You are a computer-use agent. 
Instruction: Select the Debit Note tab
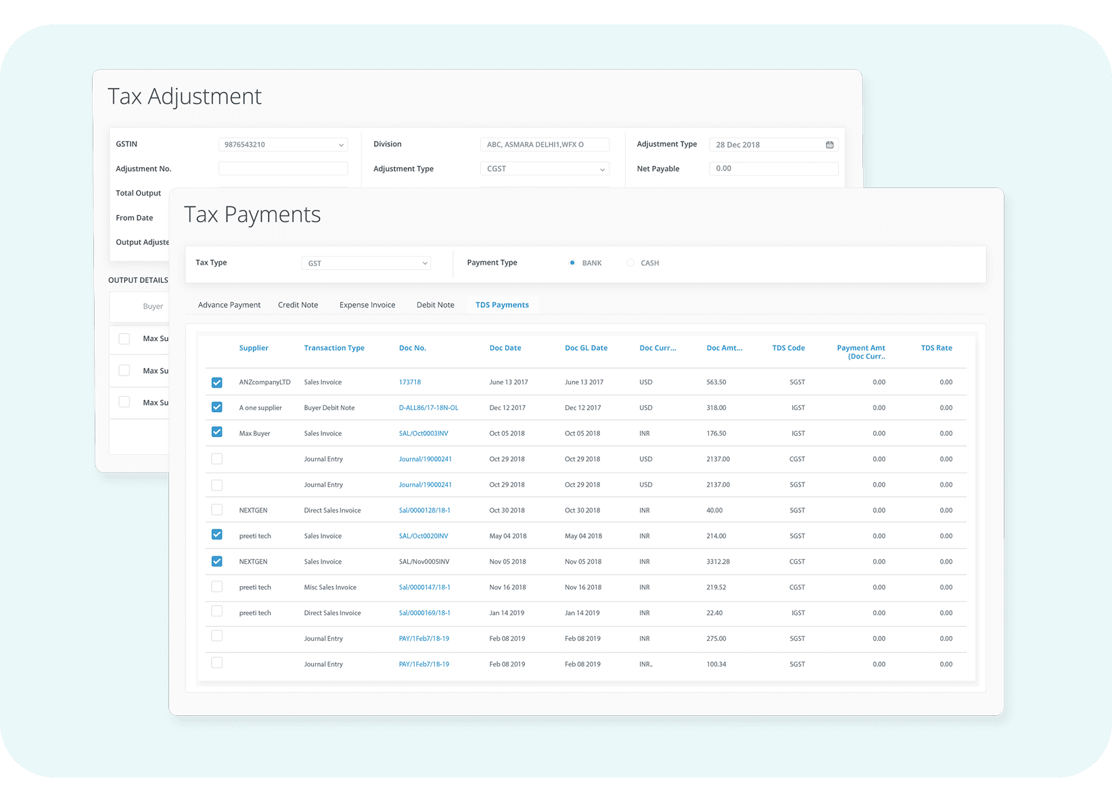click(435, 305)
